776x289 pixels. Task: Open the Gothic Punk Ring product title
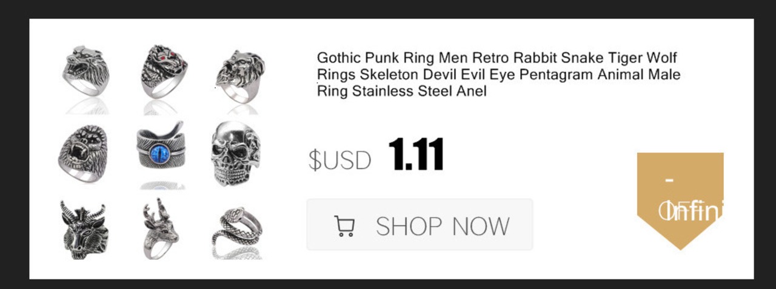tap(498, 75)
